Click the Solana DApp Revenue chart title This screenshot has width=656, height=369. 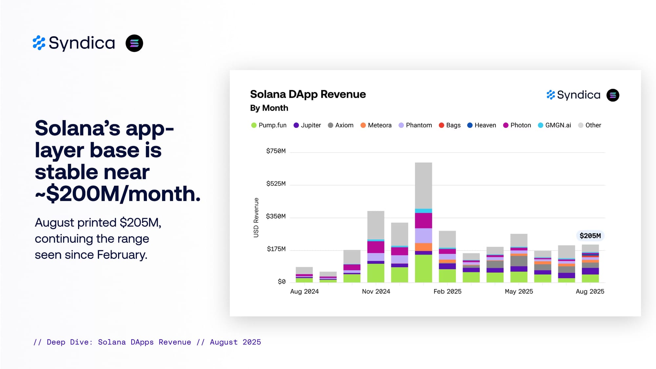click(308, 94)
